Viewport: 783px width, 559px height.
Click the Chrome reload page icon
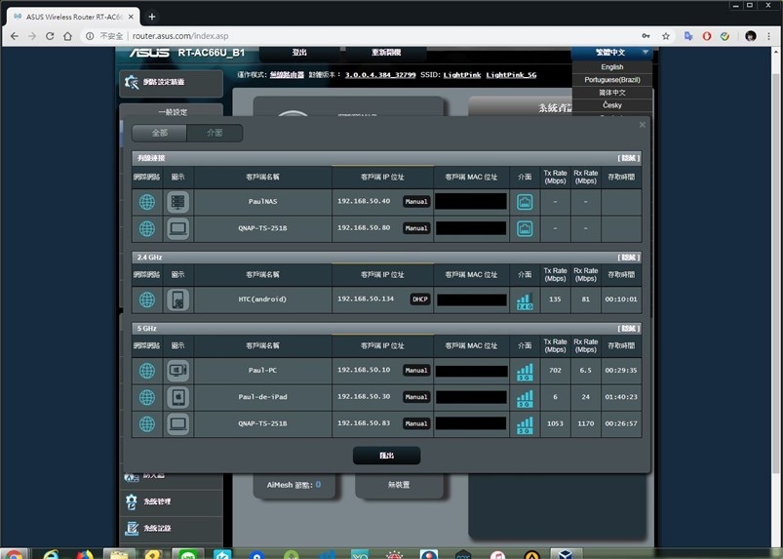[x=50, y=36]
